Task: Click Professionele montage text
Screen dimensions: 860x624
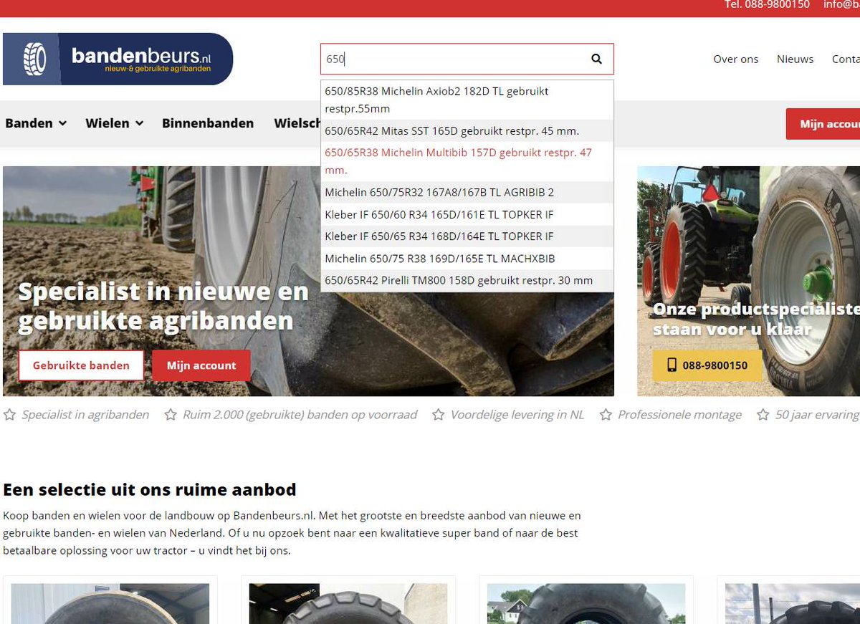Action: tap(679, 415)
